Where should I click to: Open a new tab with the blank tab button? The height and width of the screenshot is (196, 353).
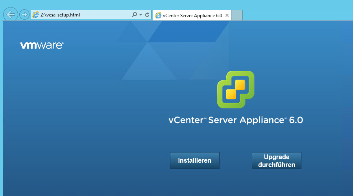(237, 15)
